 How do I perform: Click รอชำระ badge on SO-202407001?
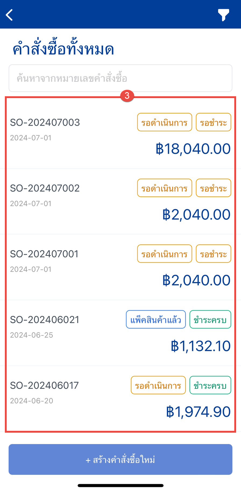point(213,254)
